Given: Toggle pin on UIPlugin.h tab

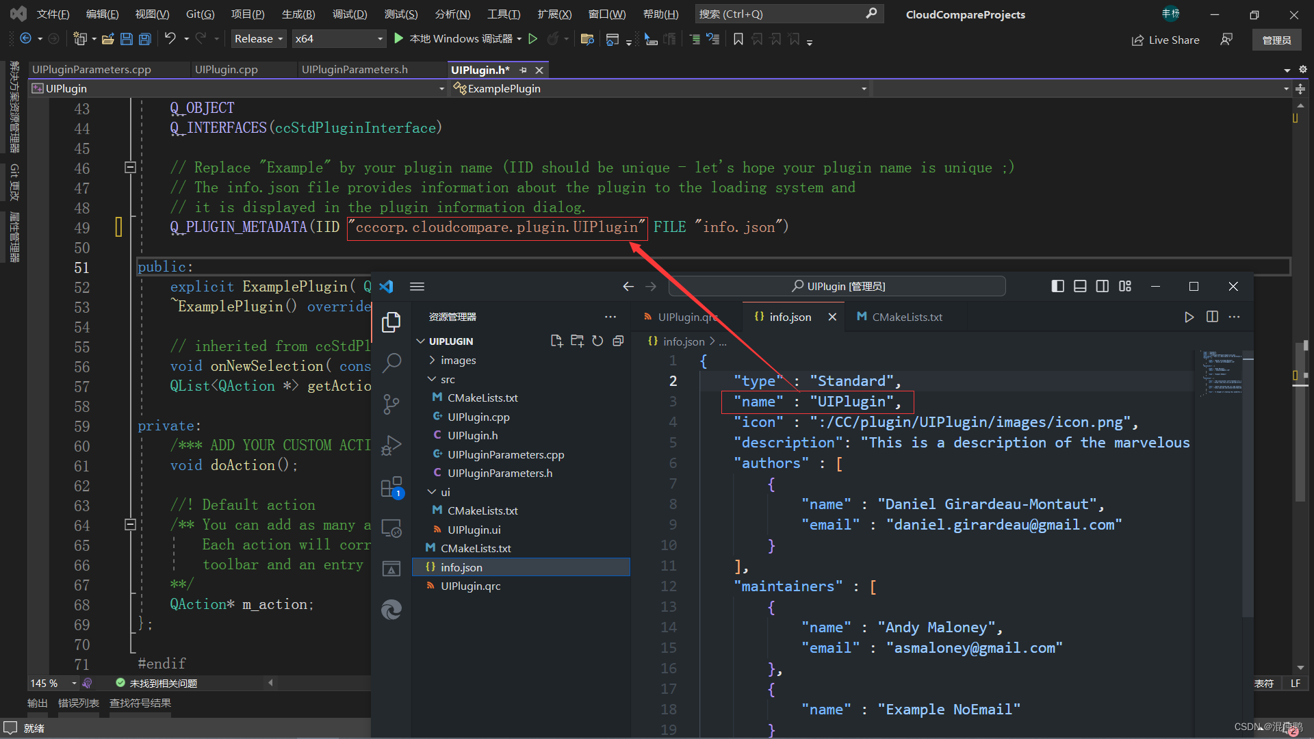Looking at the screenshot, I should click(523, 70).
